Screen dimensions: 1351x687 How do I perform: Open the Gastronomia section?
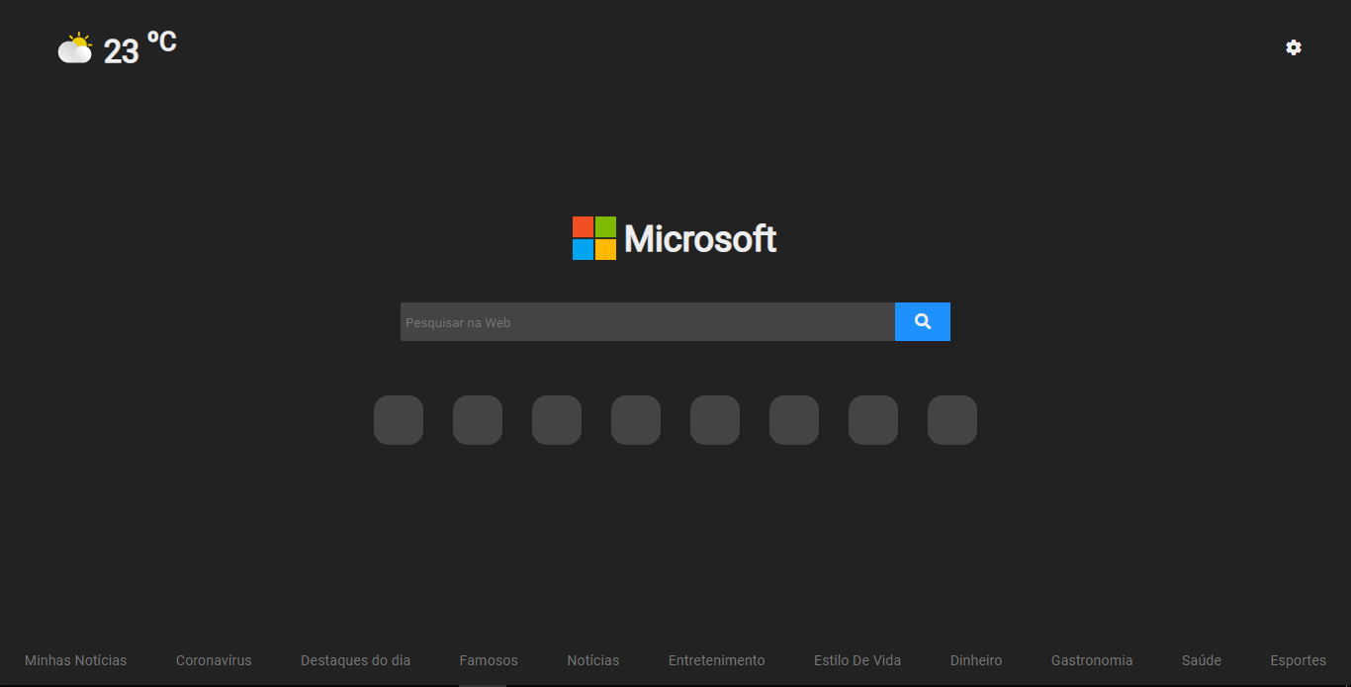click(1092, 660)
